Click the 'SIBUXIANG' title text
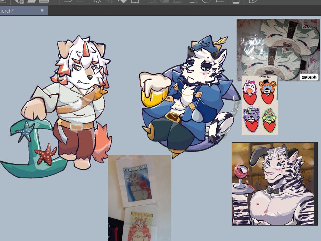Viewport: 321px width, 241px height. [x=142, y=214]
